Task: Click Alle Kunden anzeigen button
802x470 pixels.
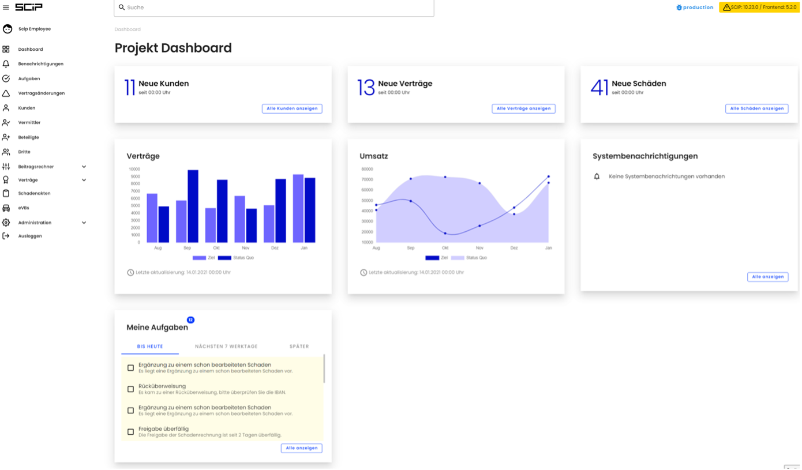Action: coord(292,108)
